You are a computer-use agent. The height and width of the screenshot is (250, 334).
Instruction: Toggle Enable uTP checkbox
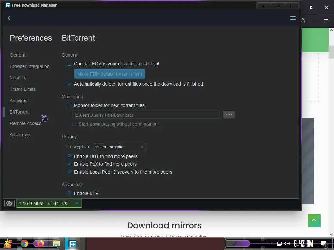click(69, 193)
